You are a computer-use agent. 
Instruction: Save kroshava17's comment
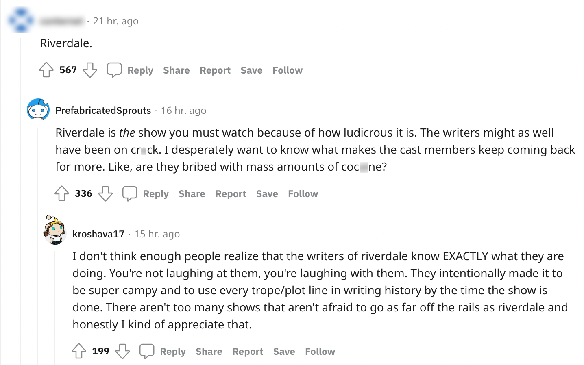click(284, 352)
